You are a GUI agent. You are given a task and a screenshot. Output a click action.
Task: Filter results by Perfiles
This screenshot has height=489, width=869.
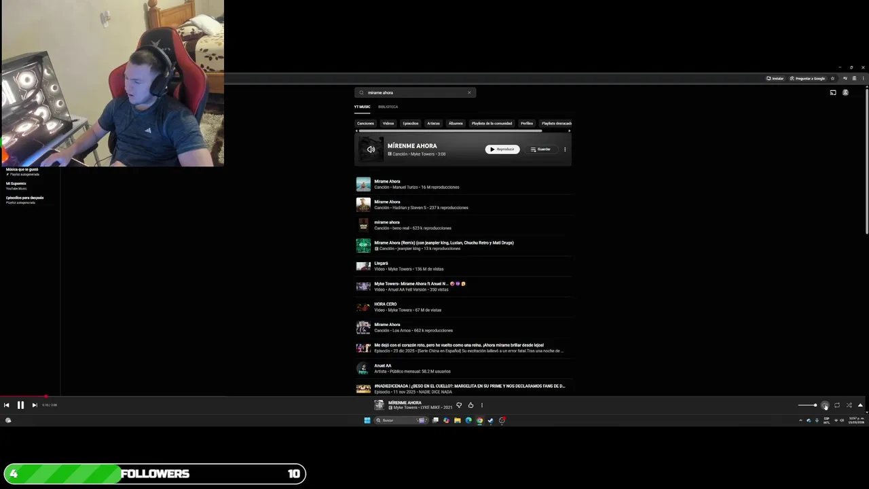pos(527,123)
